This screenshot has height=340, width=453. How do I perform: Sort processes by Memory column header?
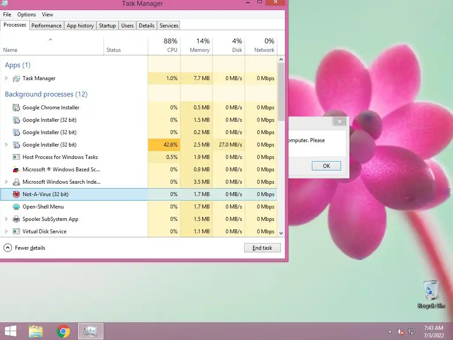click(x=196, y=46)
